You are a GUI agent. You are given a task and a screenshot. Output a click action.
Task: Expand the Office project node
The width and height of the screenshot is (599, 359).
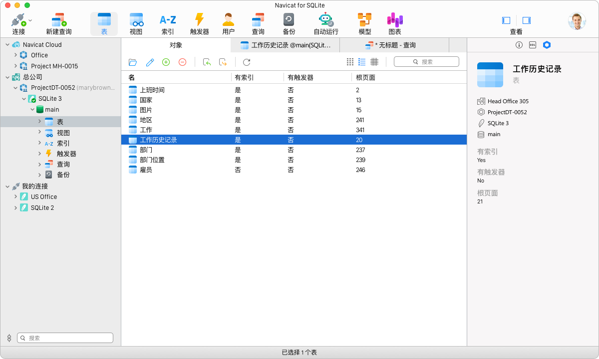(x=15, y=55)
